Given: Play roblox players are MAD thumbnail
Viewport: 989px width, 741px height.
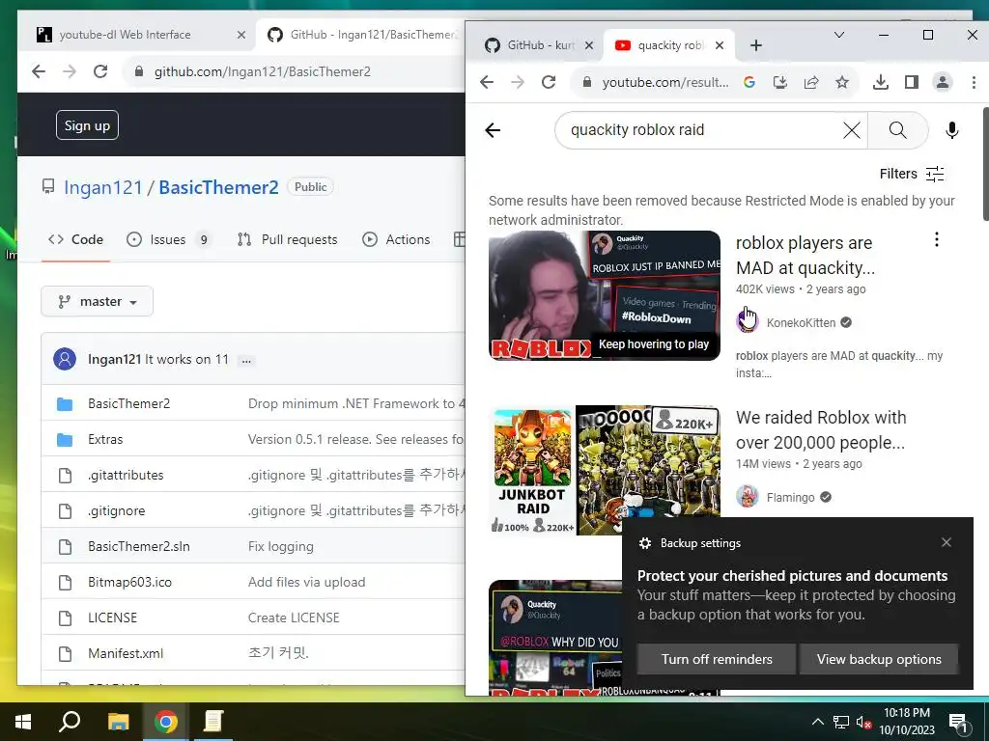Looking at the screenshot, I should tap(605, 295).
